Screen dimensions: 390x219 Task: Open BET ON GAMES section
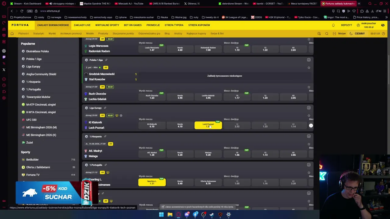pos(133,25)
